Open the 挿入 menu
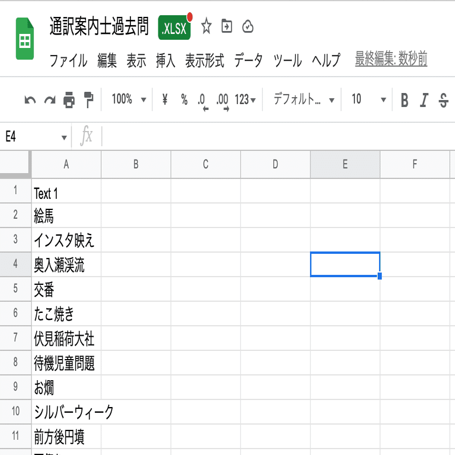The image size is (455, 455). [166, 60]
